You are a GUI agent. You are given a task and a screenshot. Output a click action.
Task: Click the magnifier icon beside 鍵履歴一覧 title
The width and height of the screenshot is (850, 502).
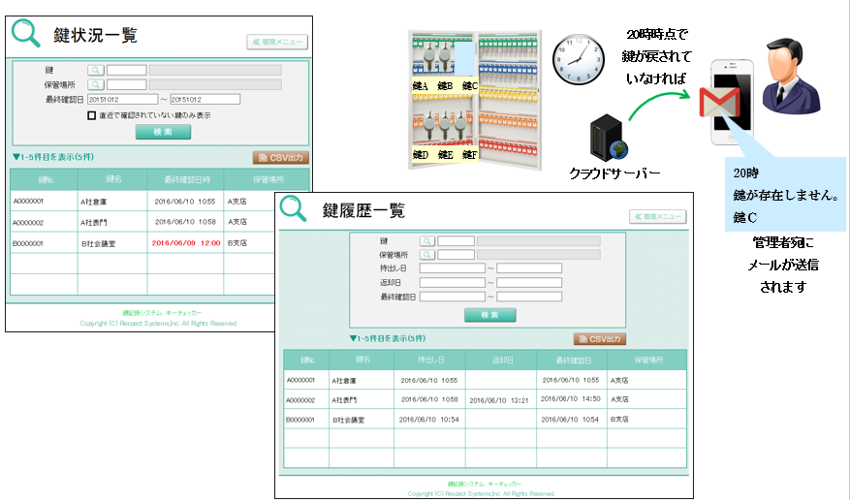tap(294, 208)
